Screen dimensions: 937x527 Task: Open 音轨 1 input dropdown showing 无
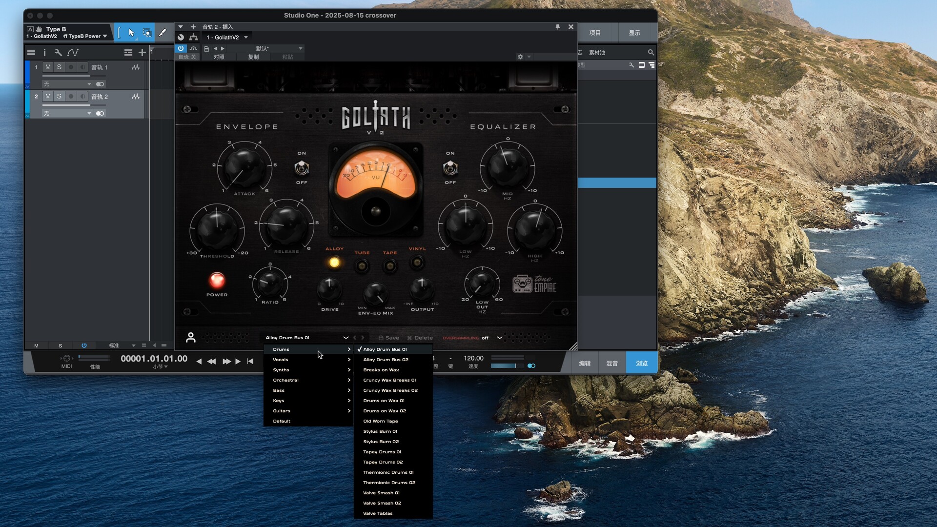pos(67,84)
